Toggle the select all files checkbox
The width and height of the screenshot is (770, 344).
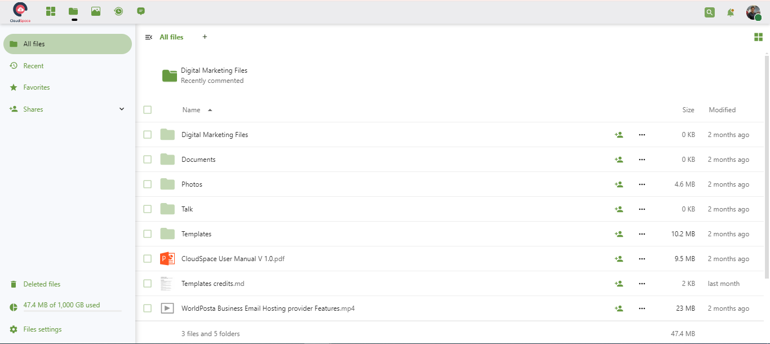point(148,110)
